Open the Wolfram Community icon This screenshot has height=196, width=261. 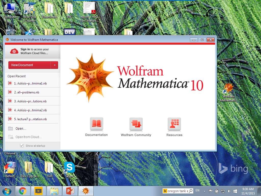[x=136, y=124]
